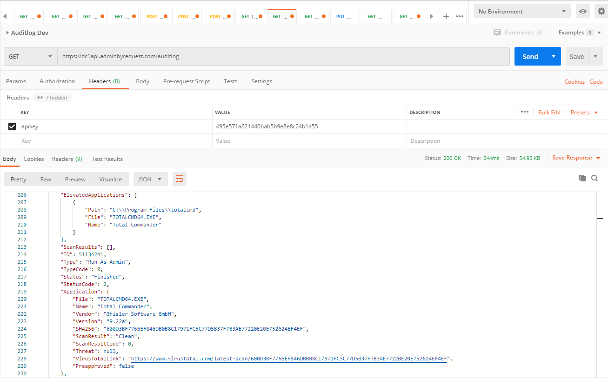Open the JSON format dropdown
This screenshot has height=379, width=608.
[150, 179]
